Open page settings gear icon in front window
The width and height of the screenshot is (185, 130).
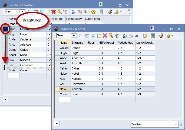pyautogui.click(x=168, y=36)
